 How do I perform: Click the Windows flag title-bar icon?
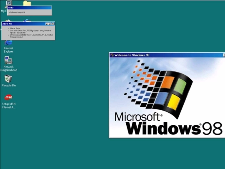click(x=112, y=55)
